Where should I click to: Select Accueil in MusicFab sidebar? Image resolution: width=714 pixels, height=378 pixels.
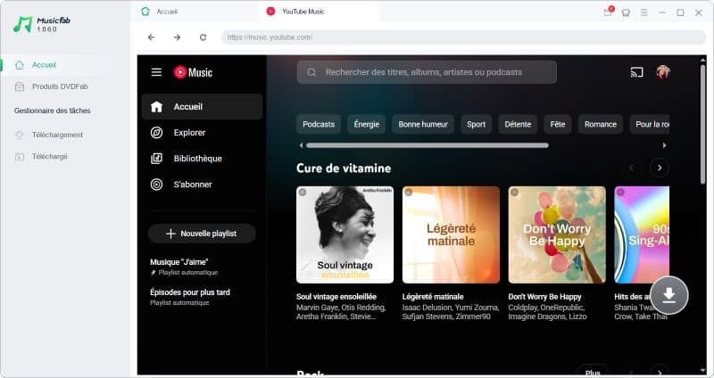click(x=65, y=65)
